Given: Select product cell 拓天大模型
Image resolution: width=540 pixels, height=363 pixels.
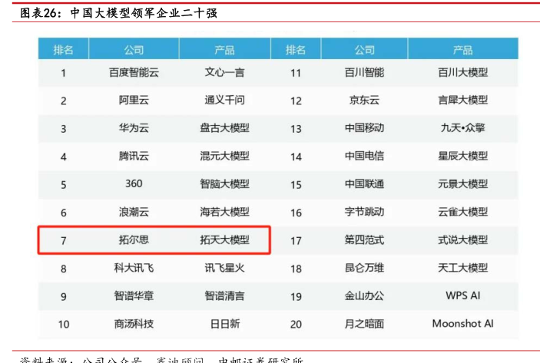Looking at the screenshot, I should click(x=224, y=239).
